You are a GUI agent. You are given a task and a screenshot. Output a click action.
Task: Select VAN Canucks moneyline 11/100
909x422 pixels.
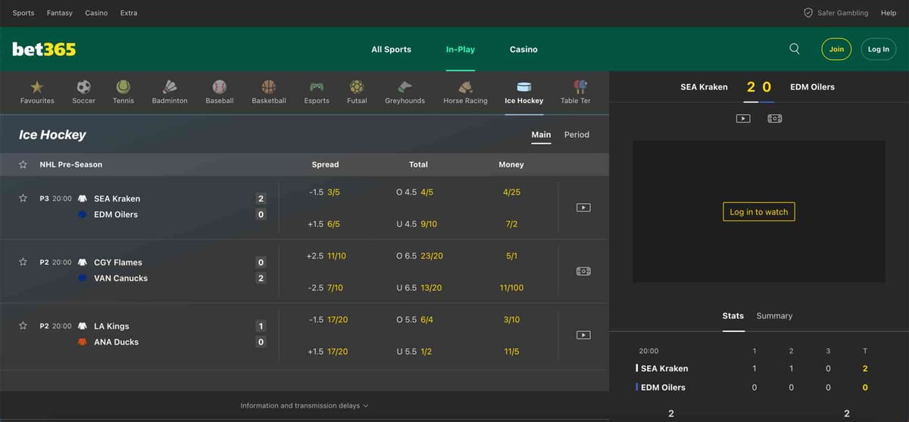tap(511, 288)
